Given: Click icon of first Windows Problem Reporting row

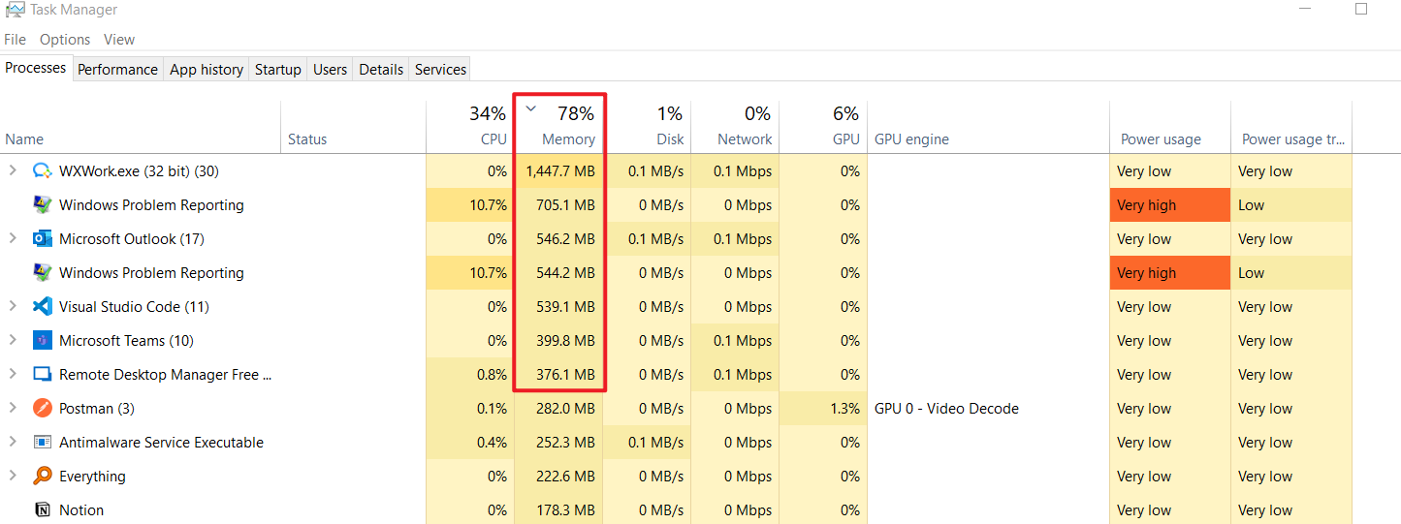Looking at the screenshot, I should point(42,205).
